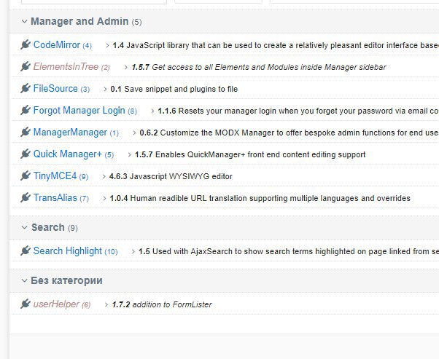Image resolution: width=439 pixels, height=359 pixels.
Task: Click the plug icon next to ElementsInTree
Action: coord(26,67)
